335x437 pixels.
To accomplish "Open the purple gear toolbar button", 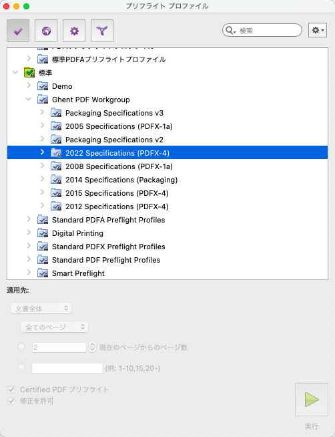I will [x=74, y=31].
